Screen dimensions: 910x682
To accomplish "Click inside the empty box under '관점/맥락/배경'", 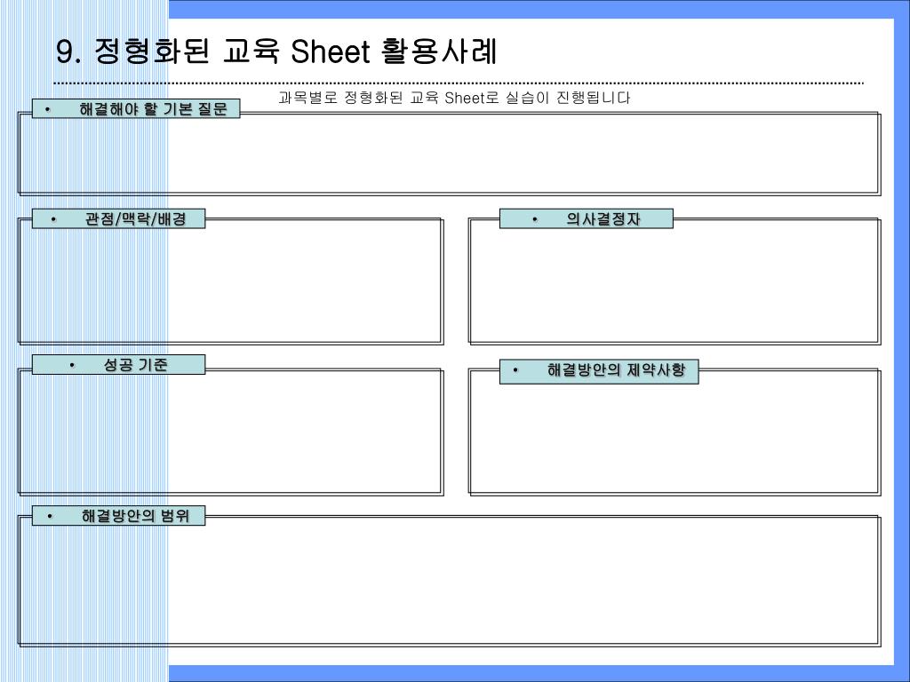I will coord(231,282).
